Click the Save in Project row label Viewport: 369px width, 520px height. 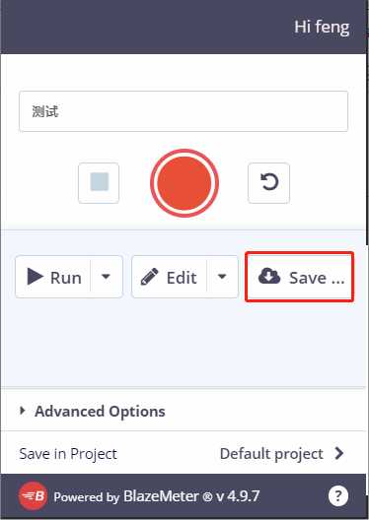coord(68,454)
